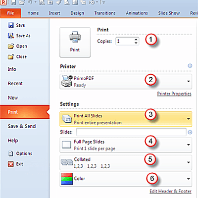Expand the Full Page Slides layout dropdown
Viewport: 198px width, 198px height.
[x=188, y=145]
